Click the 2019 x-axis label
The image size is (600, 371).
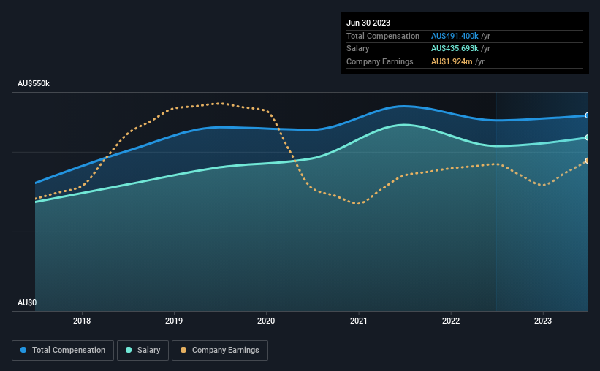[174, 321]
